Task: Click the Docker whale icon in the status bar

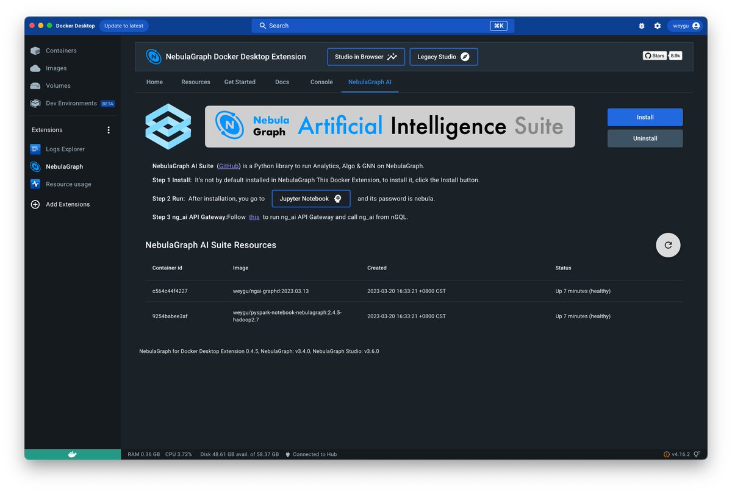Action: coord(72,454)
